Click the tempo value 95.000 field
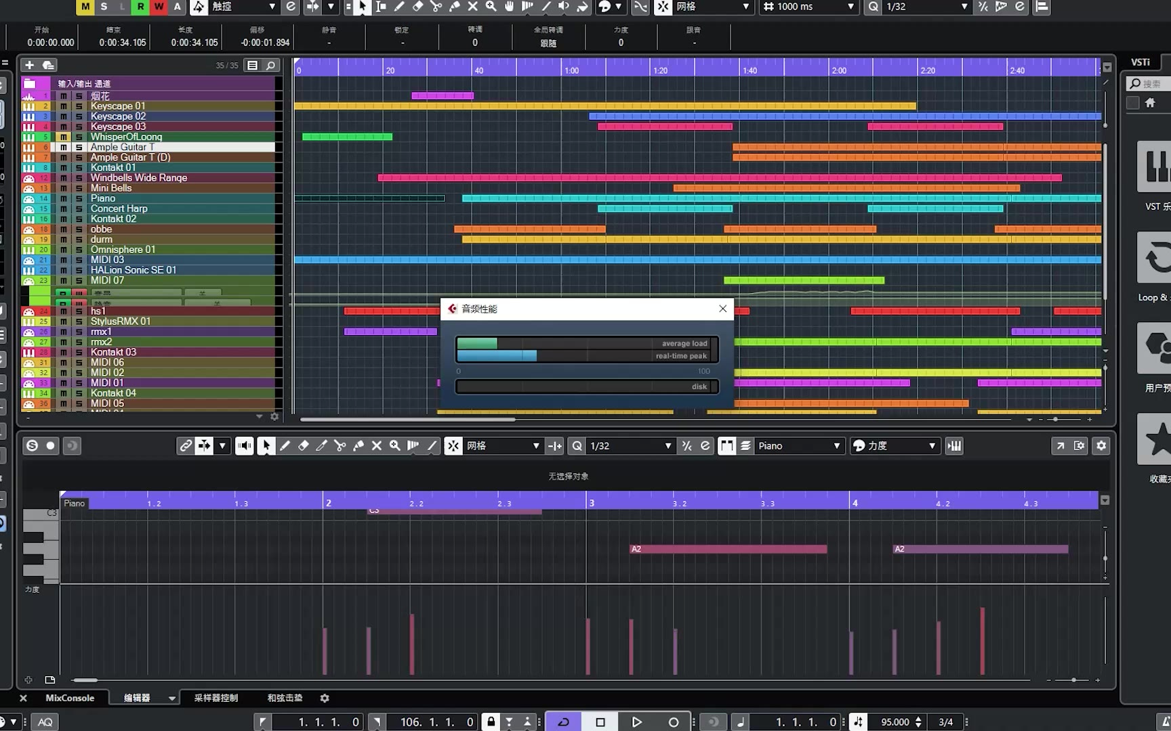 tap(895, 722)
